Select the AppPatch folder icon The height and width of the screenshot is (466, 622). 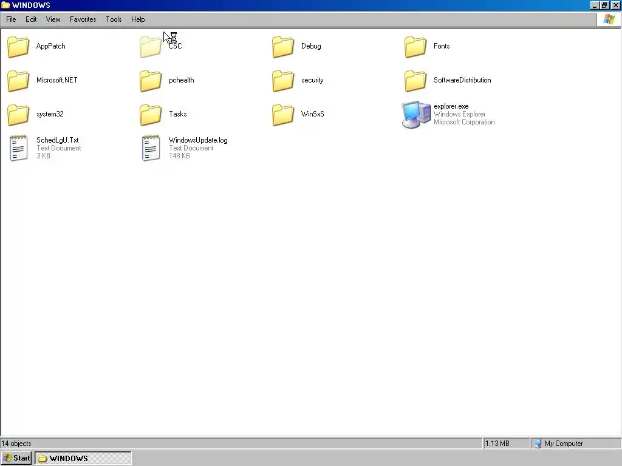point(18,47)
